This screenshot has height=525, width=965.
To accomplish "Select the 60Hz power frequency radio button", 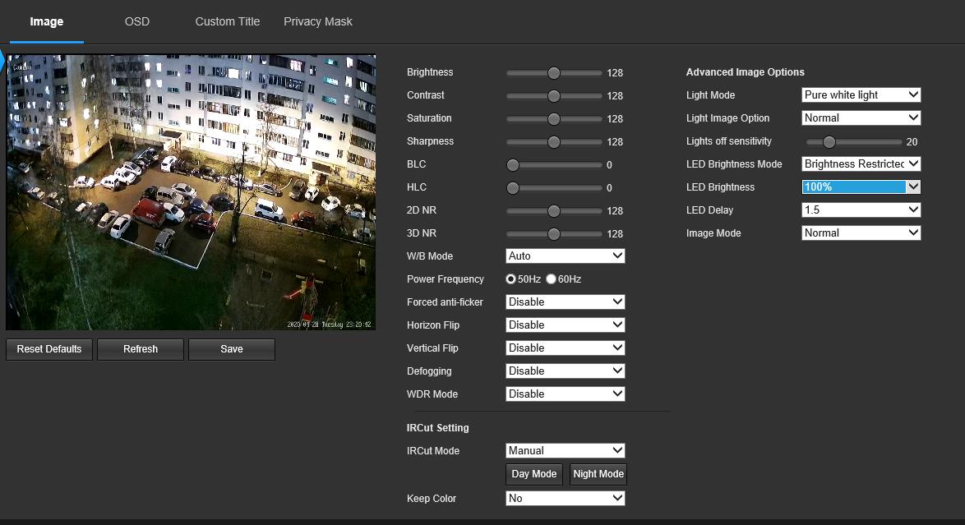I will [x=552, y=279].
